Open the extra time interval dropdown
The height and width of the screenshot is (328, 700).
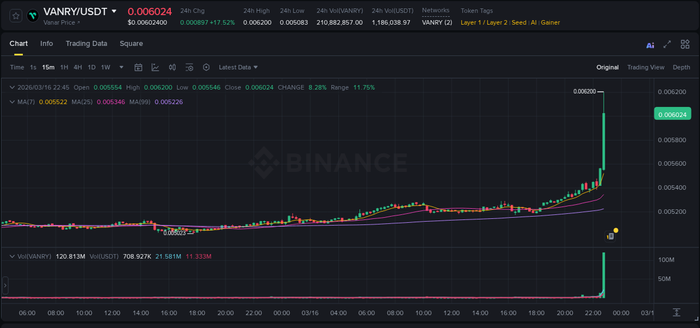[x=120, y=67]
